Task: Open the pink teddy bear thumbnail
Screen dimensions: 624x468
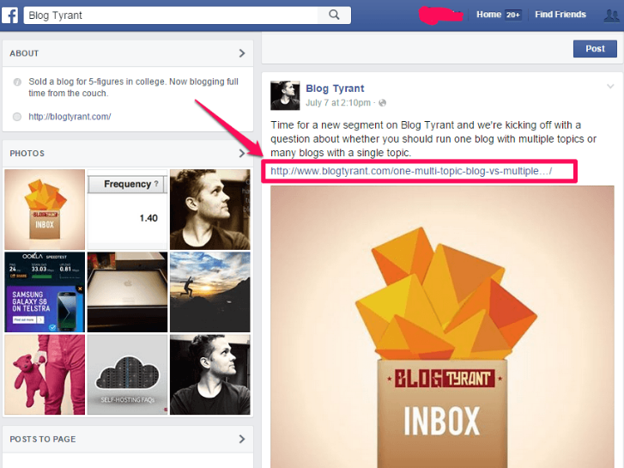Action: 45,374
